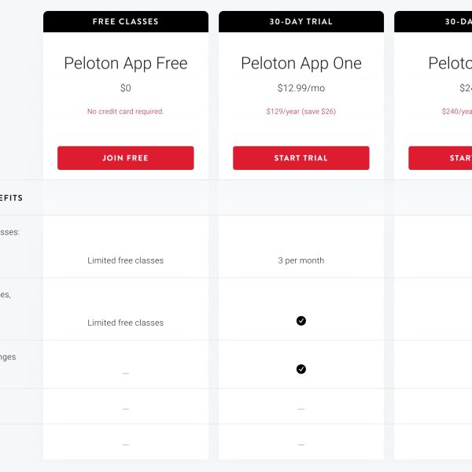The width and height of the screenshot is (472, 472).
Task: Click the dash below Limited free classes
Action: click(x=126, y=373)
